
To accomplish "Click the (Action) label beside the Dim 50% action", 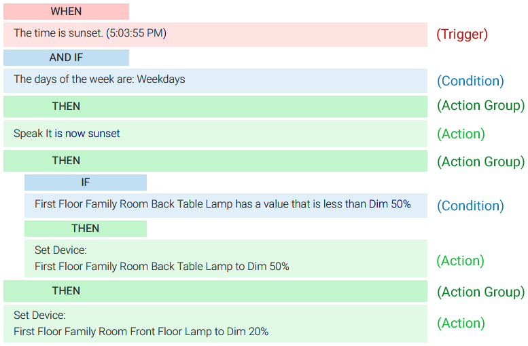I will click(461, 261).
